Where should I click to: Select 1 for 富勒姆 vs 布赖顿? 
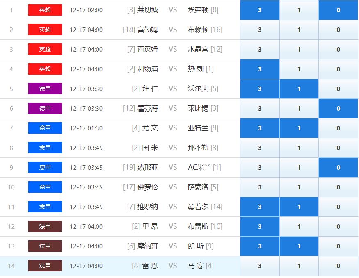(299, 30)
